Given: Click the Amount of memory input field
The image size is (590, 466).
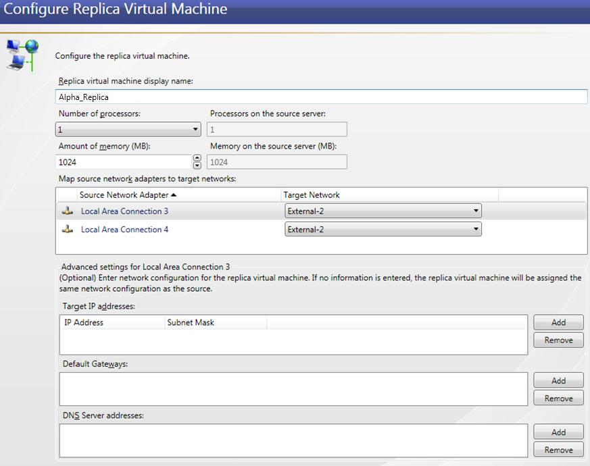Looking at the screenshot, I should [124, 162].
